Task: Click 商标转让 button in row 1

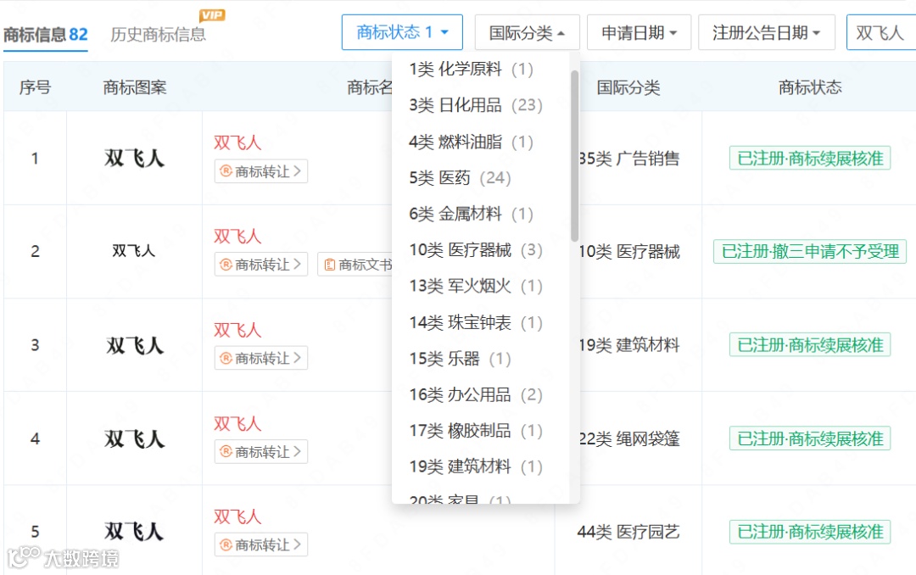Action: coord(261,171)
